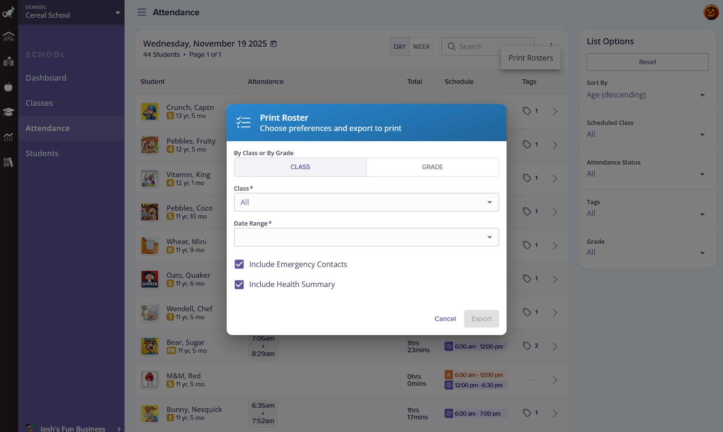The height and width of the screenshot is (432, 723).
Task: Expand the Class dropdown showing All
Action: tap(366, 202)
